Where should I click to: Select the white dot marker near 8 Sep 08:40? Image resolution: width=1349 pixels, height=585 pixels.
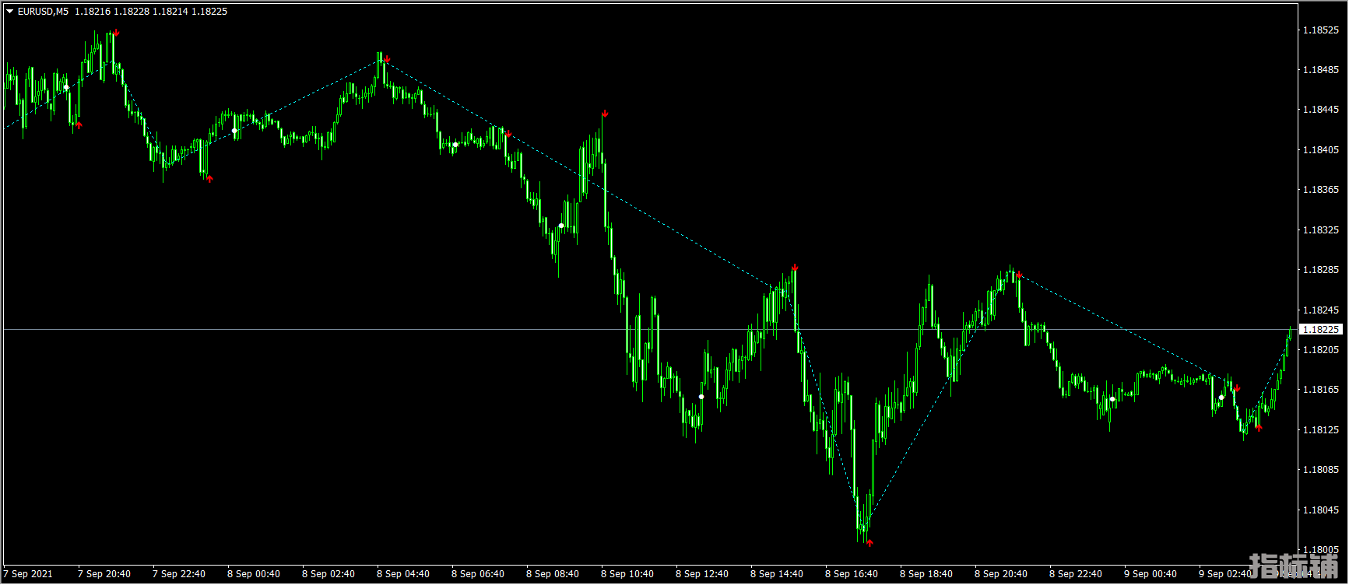point(561,226)
